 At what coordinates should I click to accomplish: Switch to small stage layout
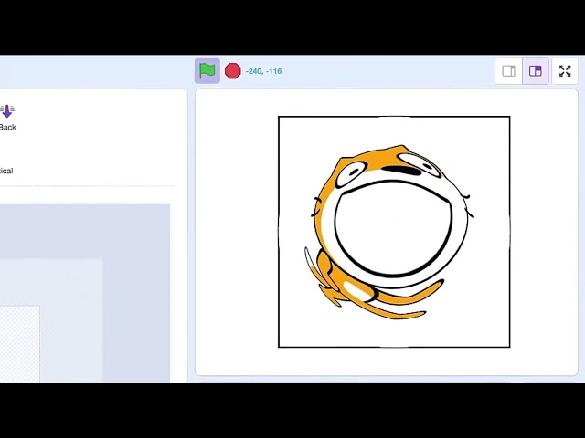[508, 71]
